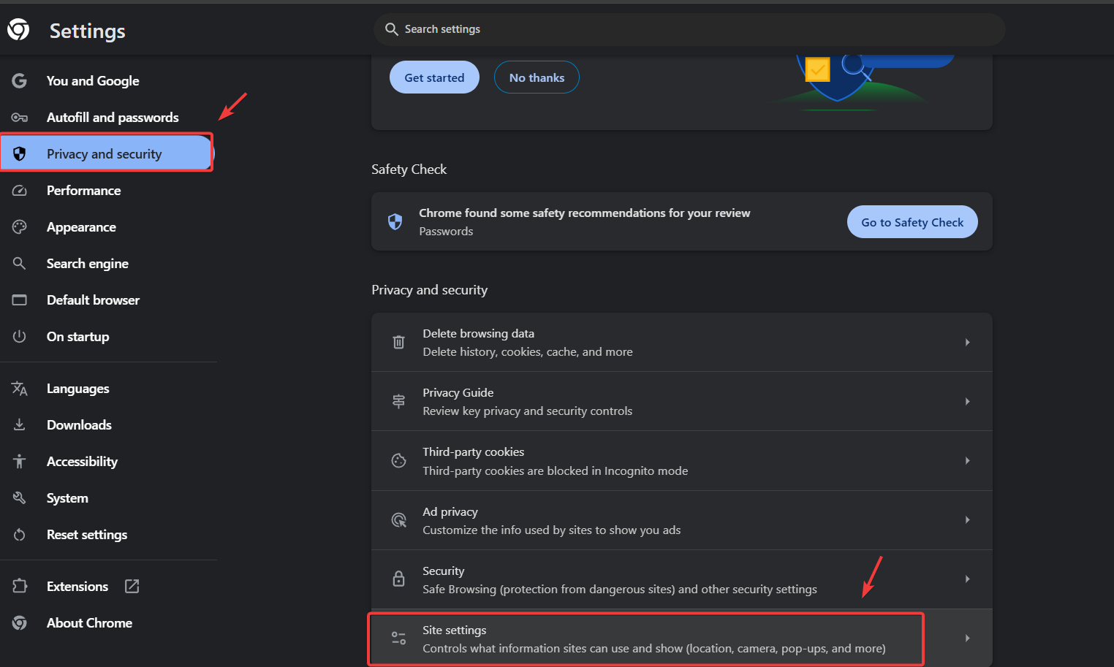Image resolution: width=1114 pixels, height=667 pixels.
Task: Dismiss the promo with No thanks
Action: click(537, 77)
